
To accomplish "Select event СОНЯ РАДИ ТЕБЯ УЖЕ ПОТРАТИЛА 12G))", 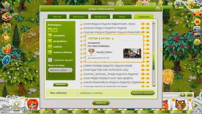I will 106,70.
